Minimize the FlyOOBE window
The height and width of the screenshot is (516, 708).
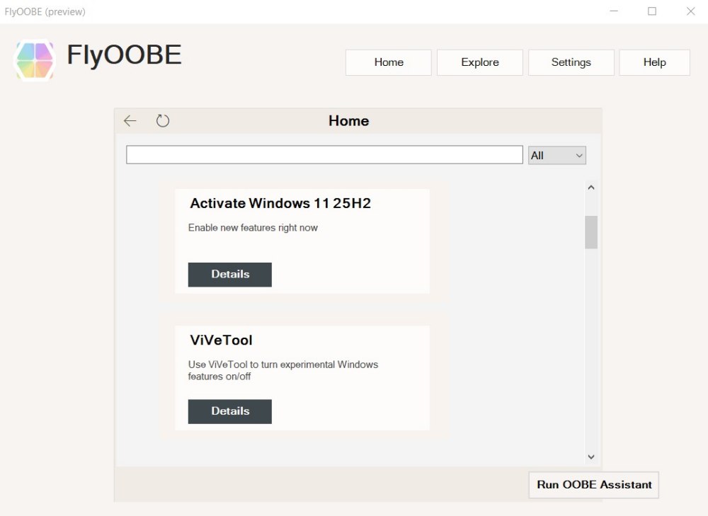(x=613, y=11)
